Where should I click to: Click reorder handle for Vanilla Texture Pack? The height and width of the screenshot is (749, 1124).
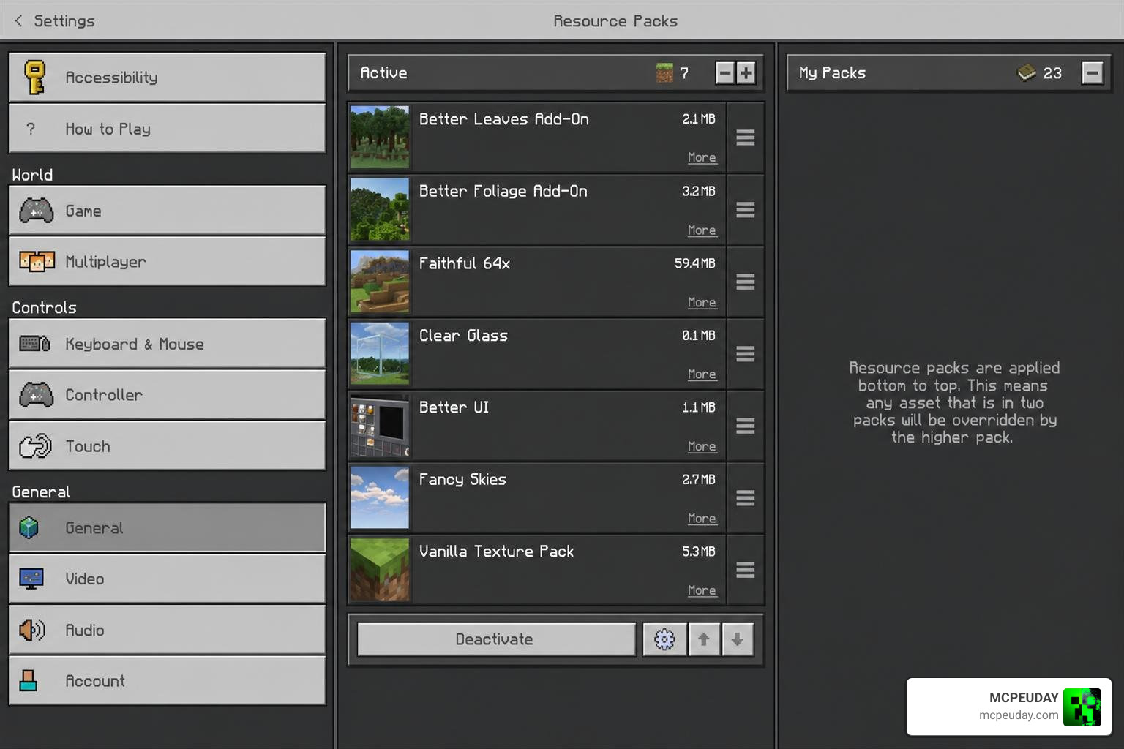746,570
